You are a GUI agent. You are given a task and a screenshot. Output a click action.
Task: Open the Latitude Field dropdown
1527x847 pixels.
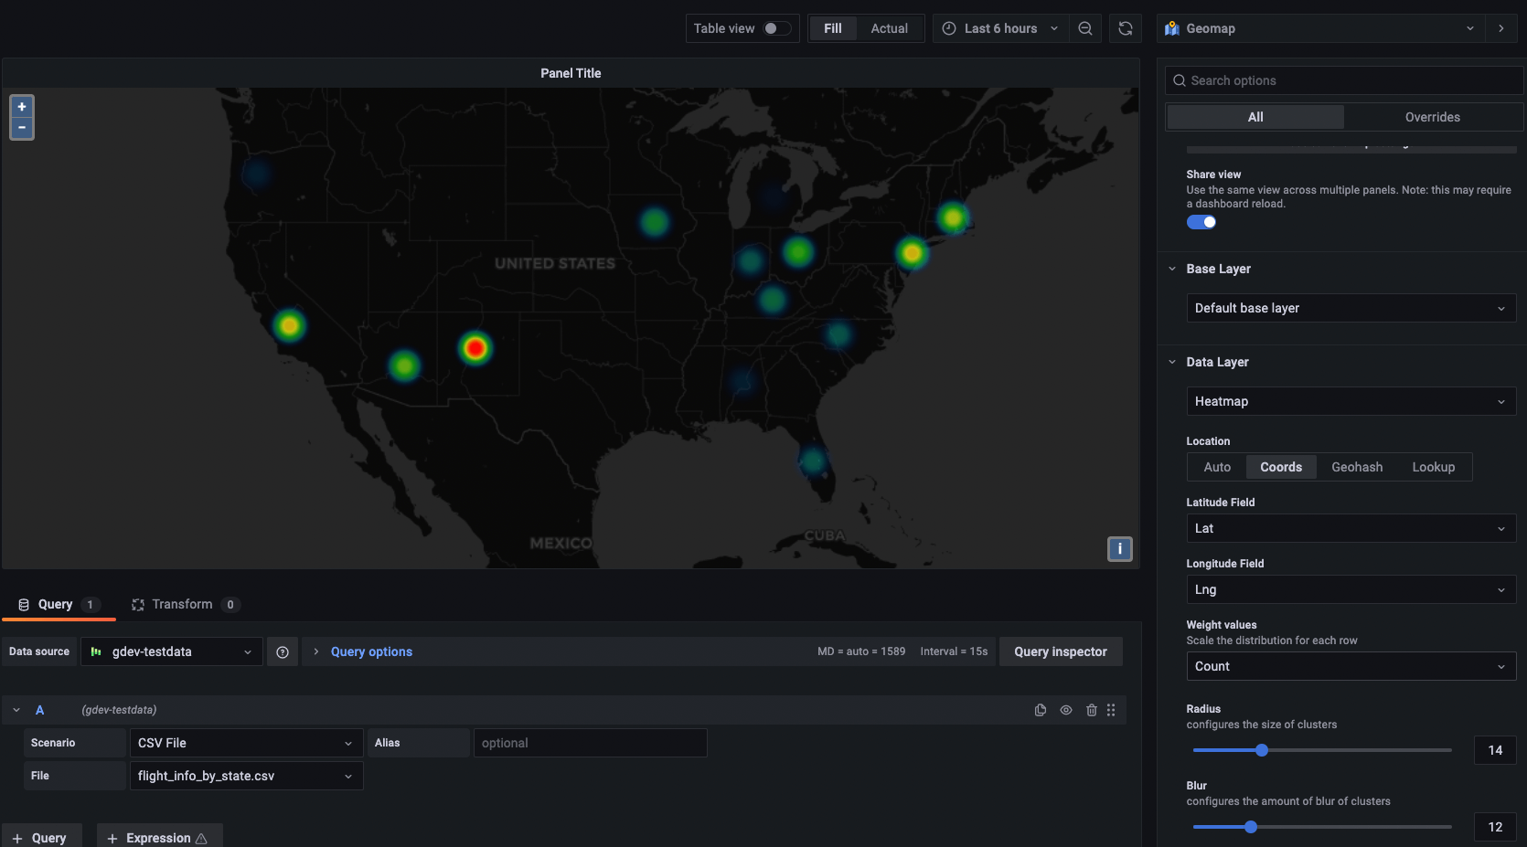click(x=1350, y=528)
